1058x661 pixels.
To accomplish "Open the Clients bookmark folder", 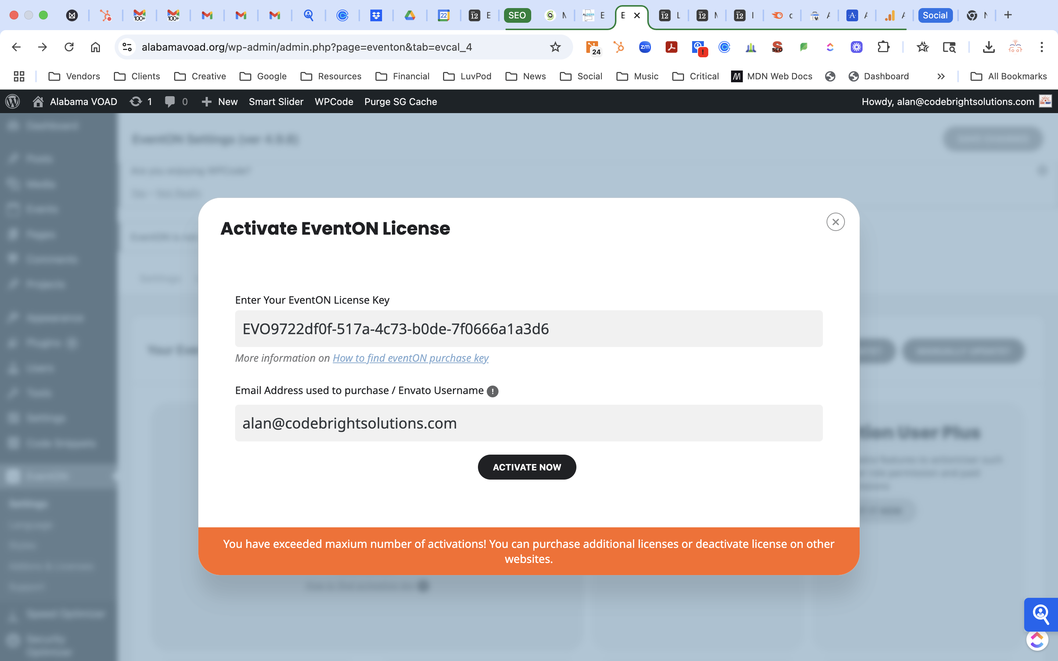I will pyautogui.click(x=137, y=76).
